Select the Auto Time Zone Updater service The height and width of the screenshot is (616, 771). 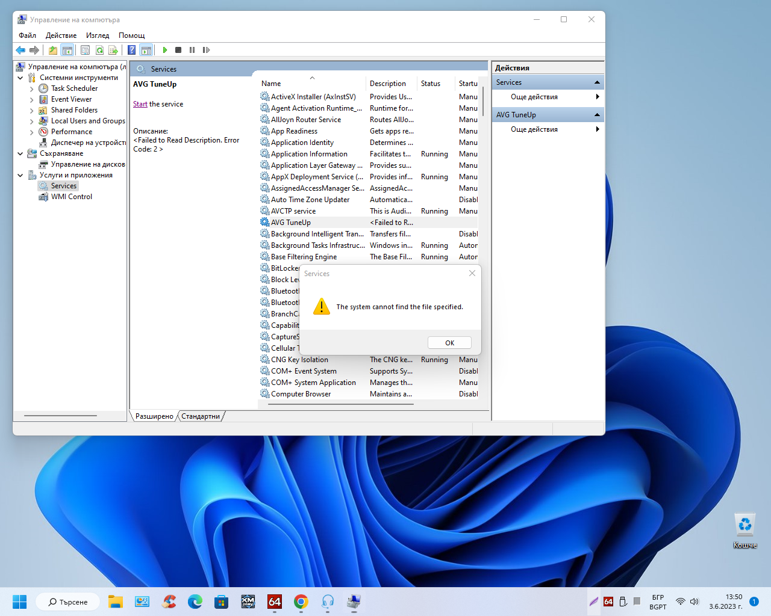pyautogui.click(x=369, y=200)
